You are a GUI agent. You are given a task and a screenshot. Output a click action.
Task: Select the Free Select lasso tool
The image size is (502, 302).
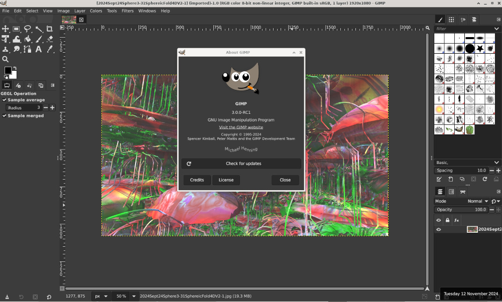[28, 29]
